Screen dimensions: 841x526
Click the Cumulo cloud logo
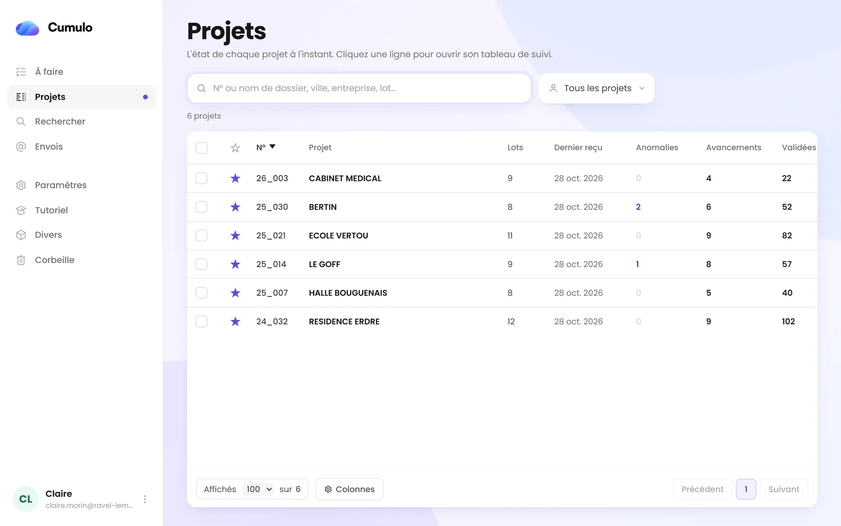click(28, 28)
